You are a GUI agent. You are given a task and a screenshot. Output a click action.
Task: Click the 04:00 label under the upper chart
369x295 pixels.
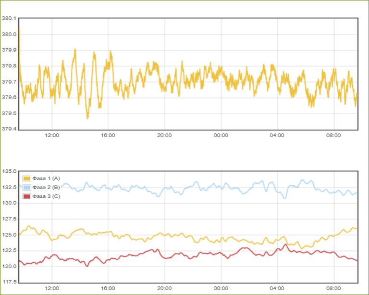pyautogui.click(x=277, y=136)
